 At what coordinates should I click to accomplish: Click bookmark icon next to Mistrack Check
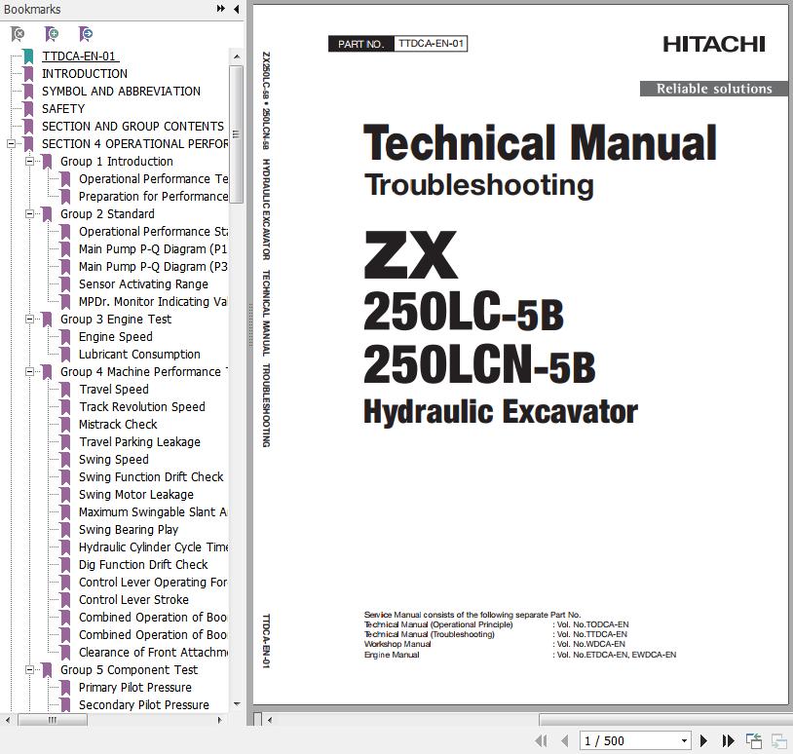(x=65, y=425)
